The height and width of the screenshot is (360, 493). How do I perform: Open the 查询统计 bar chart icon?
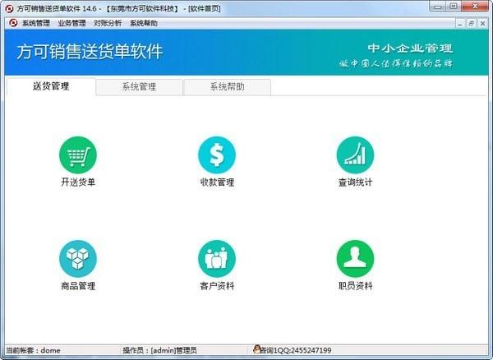click(x=355, y=155)
